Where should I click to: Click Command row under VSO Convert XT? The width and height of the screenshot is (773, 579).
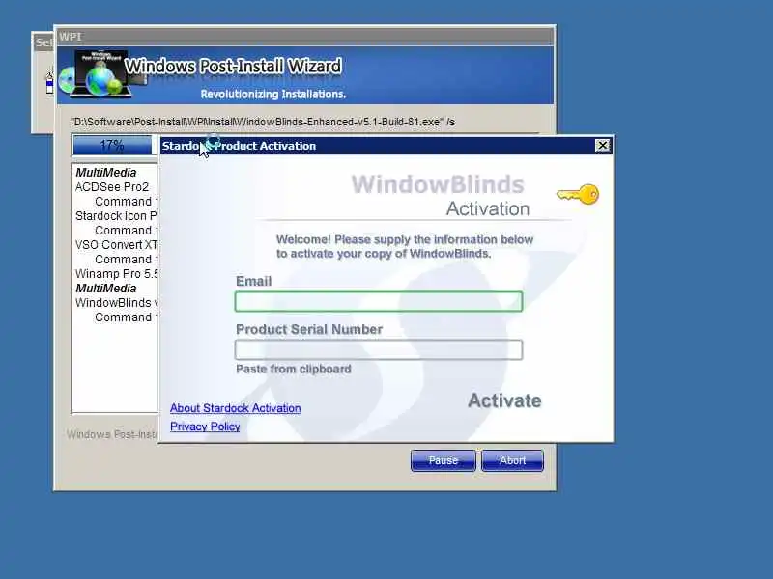126,260
